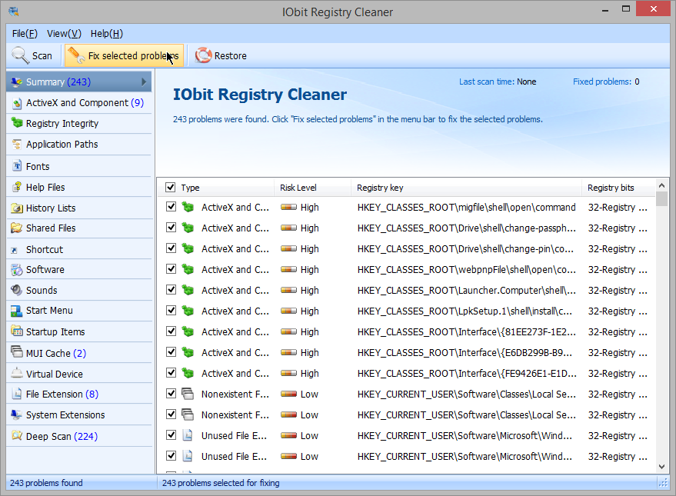The image size is (676, 496).
Task: Select the Summary (243) category
Action: [x=79, y=82]
